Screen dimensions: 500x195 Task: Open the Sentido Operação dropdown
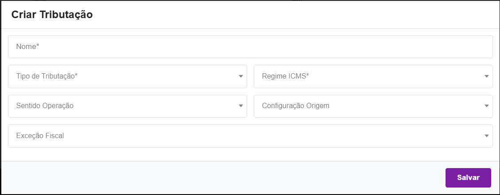[x=128, y=106]
